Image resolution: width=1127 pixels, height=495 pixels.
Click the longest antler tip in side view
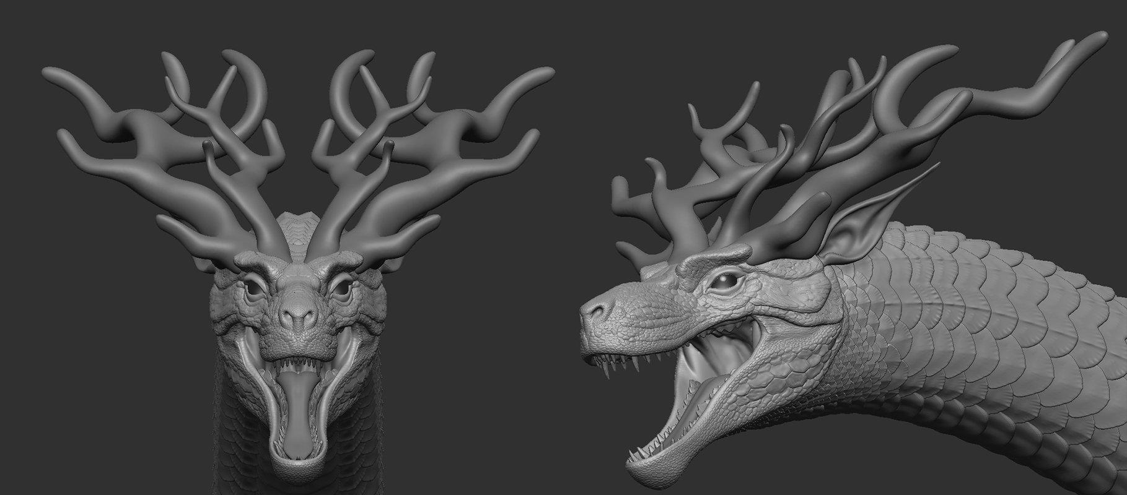pyautogui.click(x=1100, y=37)
